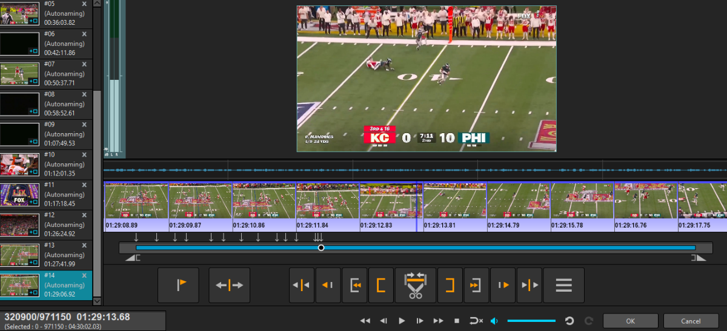Viewport: 727px width, 331px height.
Task: Set the mark-out with the right bracket
Action: 450,285
